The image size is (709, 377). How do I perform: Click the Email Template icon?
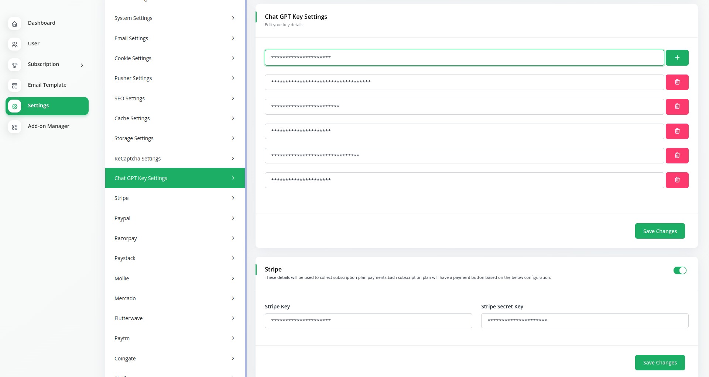tap(14, 86)
